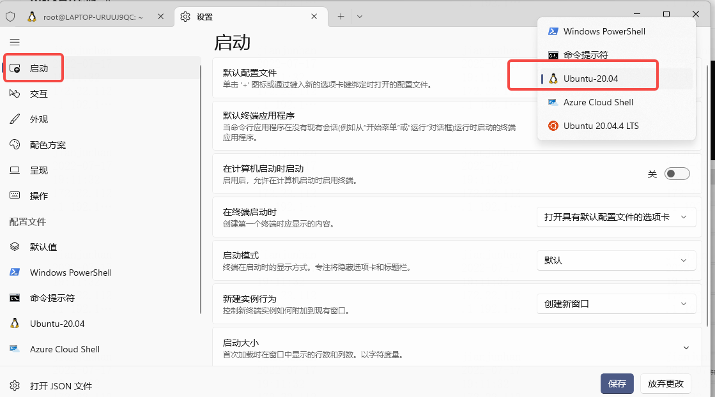715x397 pixels.
Task: Save changes with the 保存 button
Action: 617,384
